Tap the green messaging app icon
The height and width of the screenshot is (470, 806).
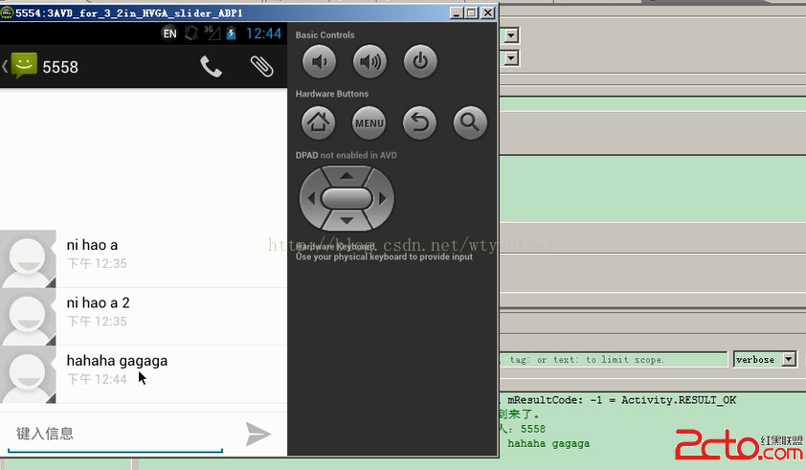click(x=24, y=66)
